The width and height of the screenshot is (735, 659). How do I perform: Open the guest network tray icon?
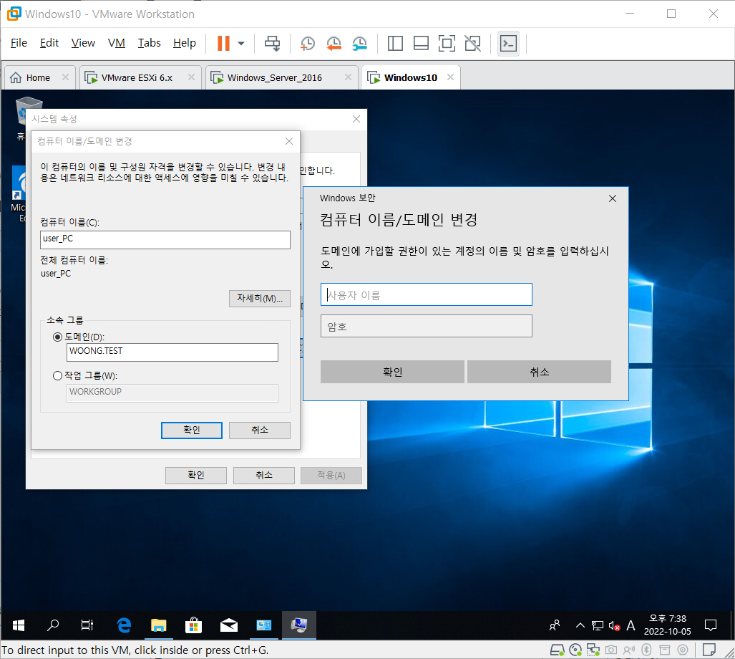pos(597,625)
